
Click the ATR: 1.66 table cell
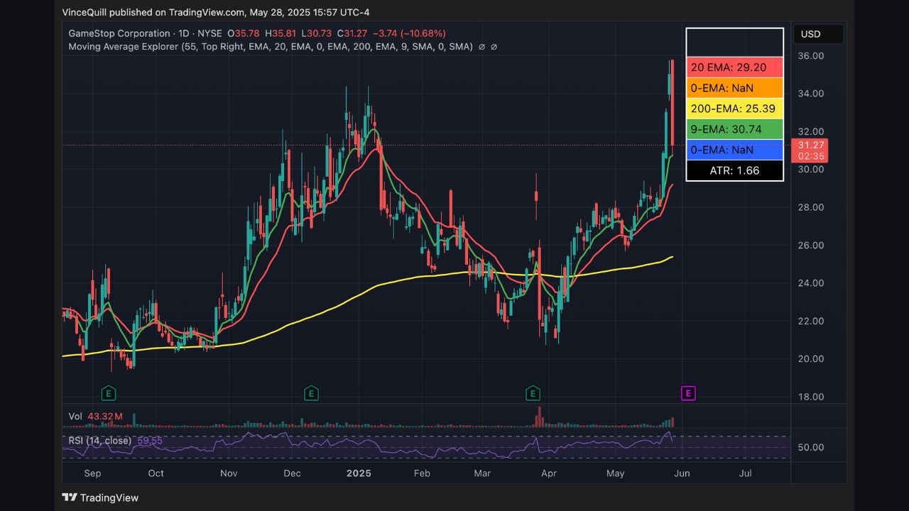[735, 170]
